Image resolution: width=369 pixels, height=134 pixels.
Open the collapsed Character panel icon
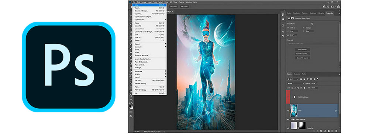tap(283, 32)
